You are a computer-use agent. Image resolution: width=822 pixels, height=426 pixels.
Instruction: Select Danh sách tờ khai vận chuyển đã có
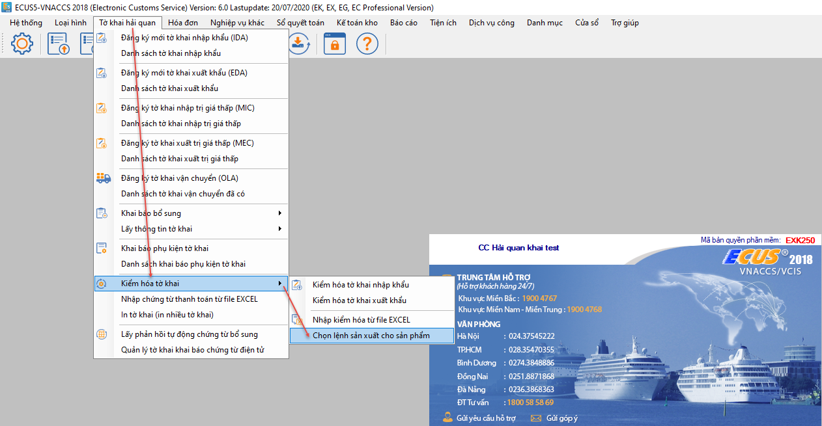pos(191,194)
